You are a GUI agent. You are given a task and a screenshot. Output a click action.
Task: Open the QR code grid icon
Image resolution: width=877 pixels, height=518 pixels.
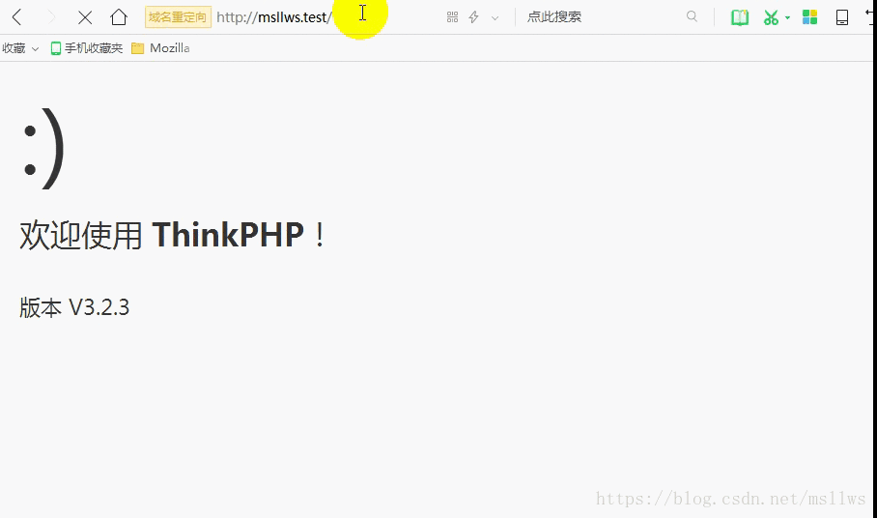click(452, 17)
